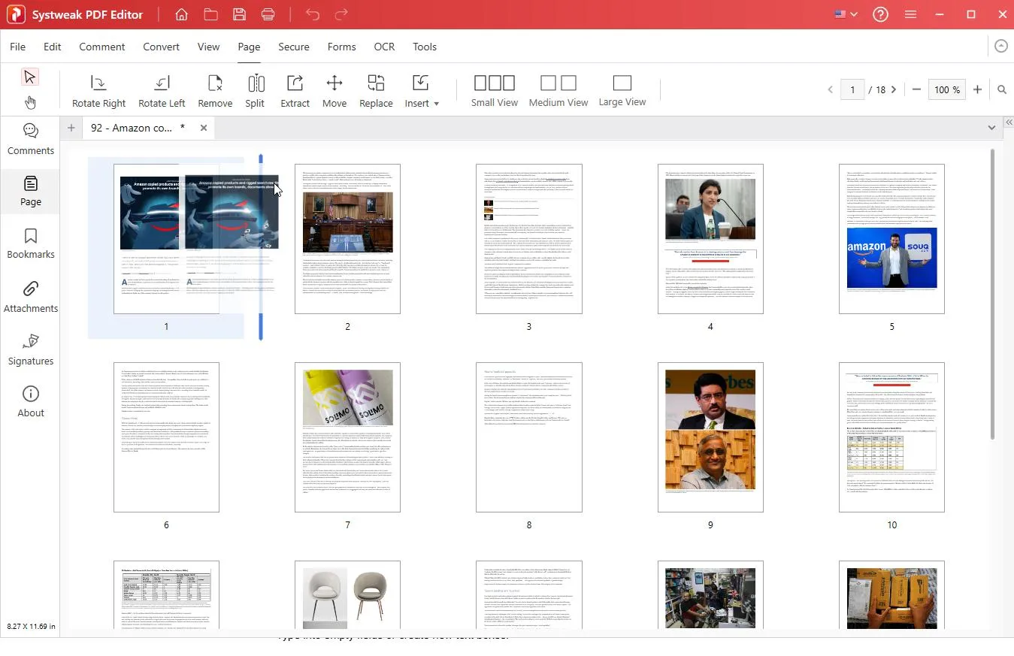Select the Rotate Right tool
1014x656 pixels.
[98, 89]
